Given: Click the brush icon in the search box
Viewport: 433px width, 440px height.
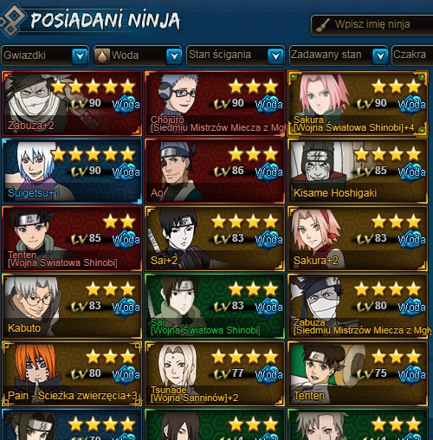Looking at the screenshot, I should 322,25.
